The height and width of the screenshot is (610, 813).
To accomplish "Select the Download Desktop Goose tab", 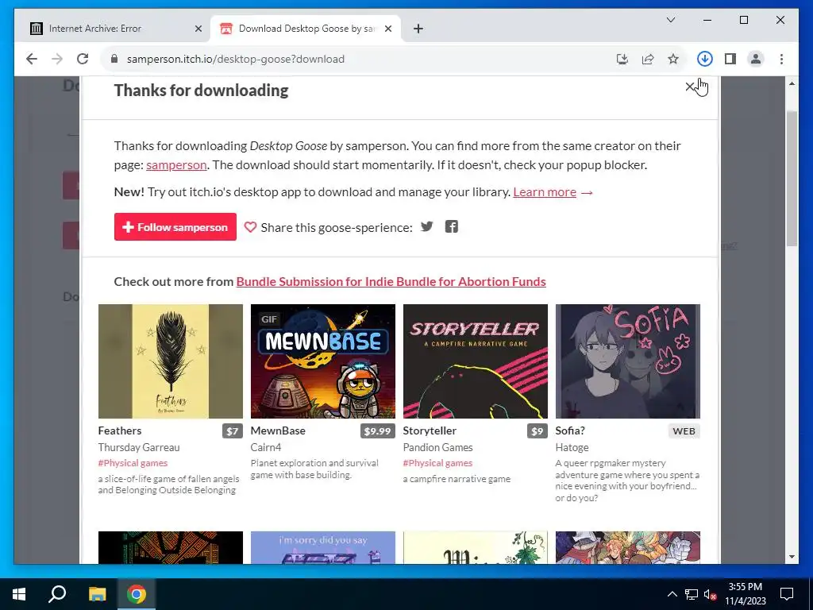I will pyautogui.click(x=306, y=29).
